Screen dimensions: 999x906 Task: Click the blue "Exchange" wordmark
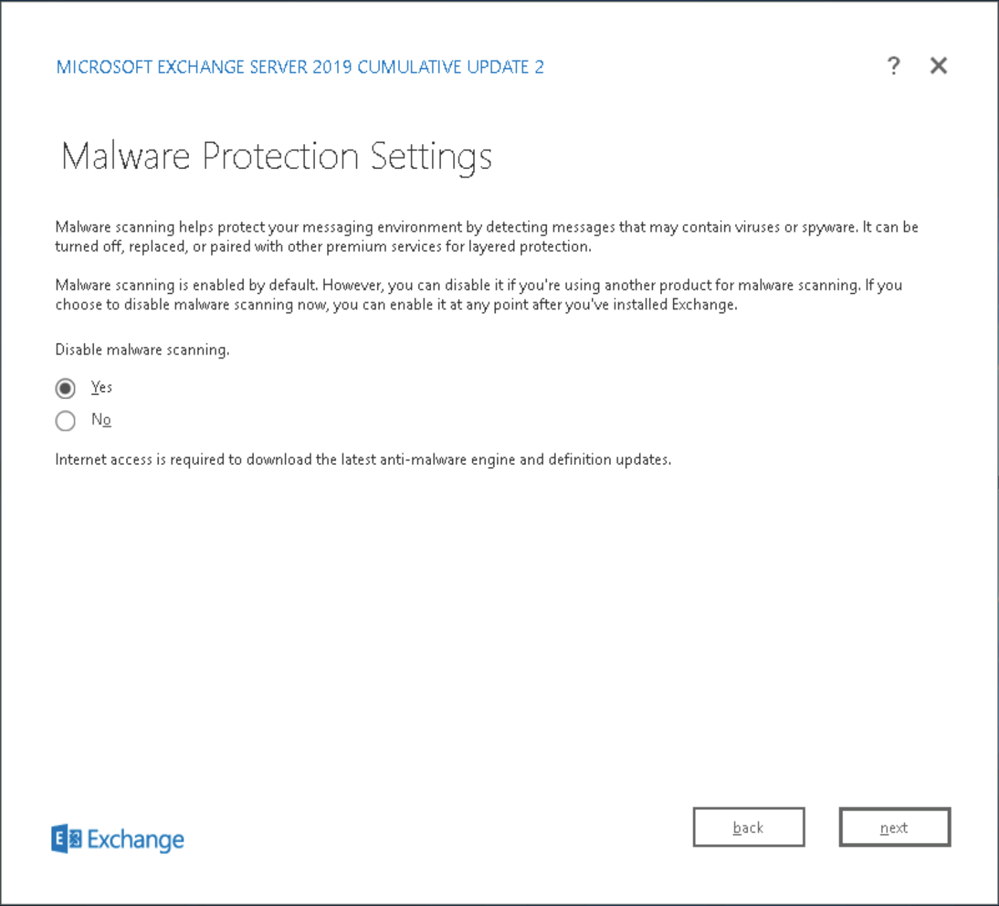click(136, 840)
